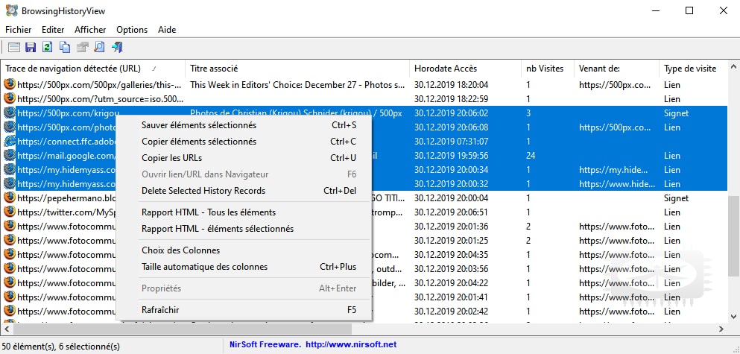Click the vertical scrollbar thumb
Screen dimensions: 740x354
pos(733,236)
